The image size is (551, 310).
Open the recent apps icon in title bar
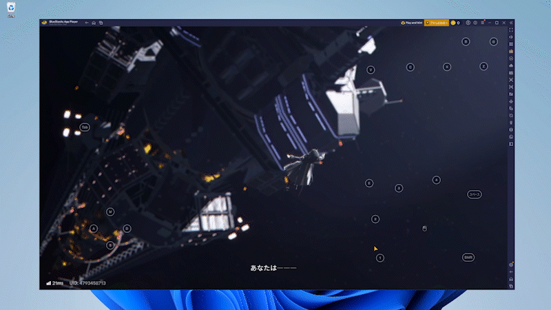point(101,23)
